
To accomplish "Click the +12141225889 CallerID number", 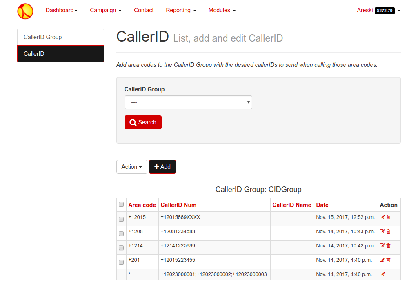I will coord(178,245).
